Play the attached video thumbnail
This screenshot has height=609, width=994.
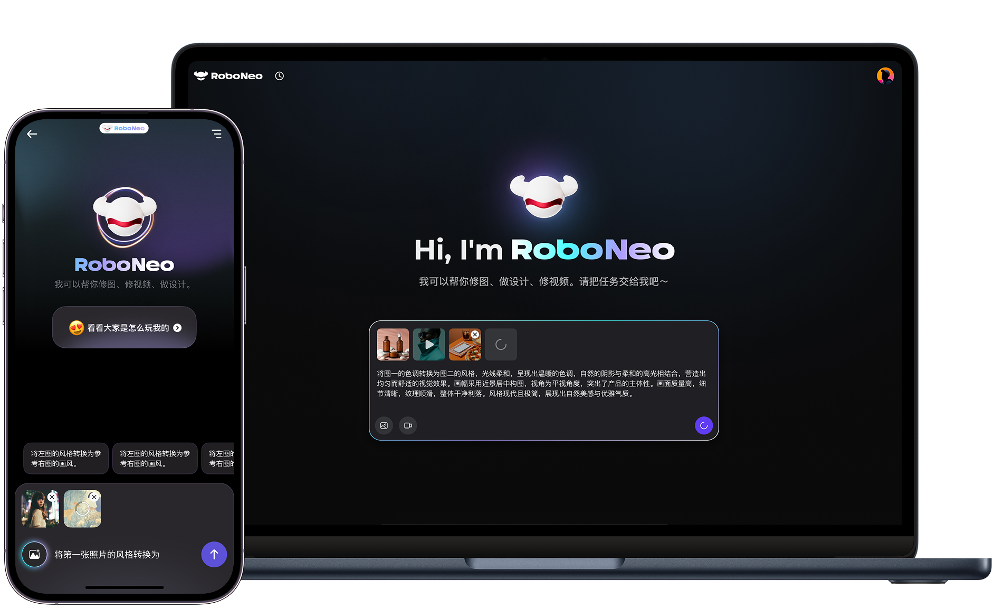(428, 344)
